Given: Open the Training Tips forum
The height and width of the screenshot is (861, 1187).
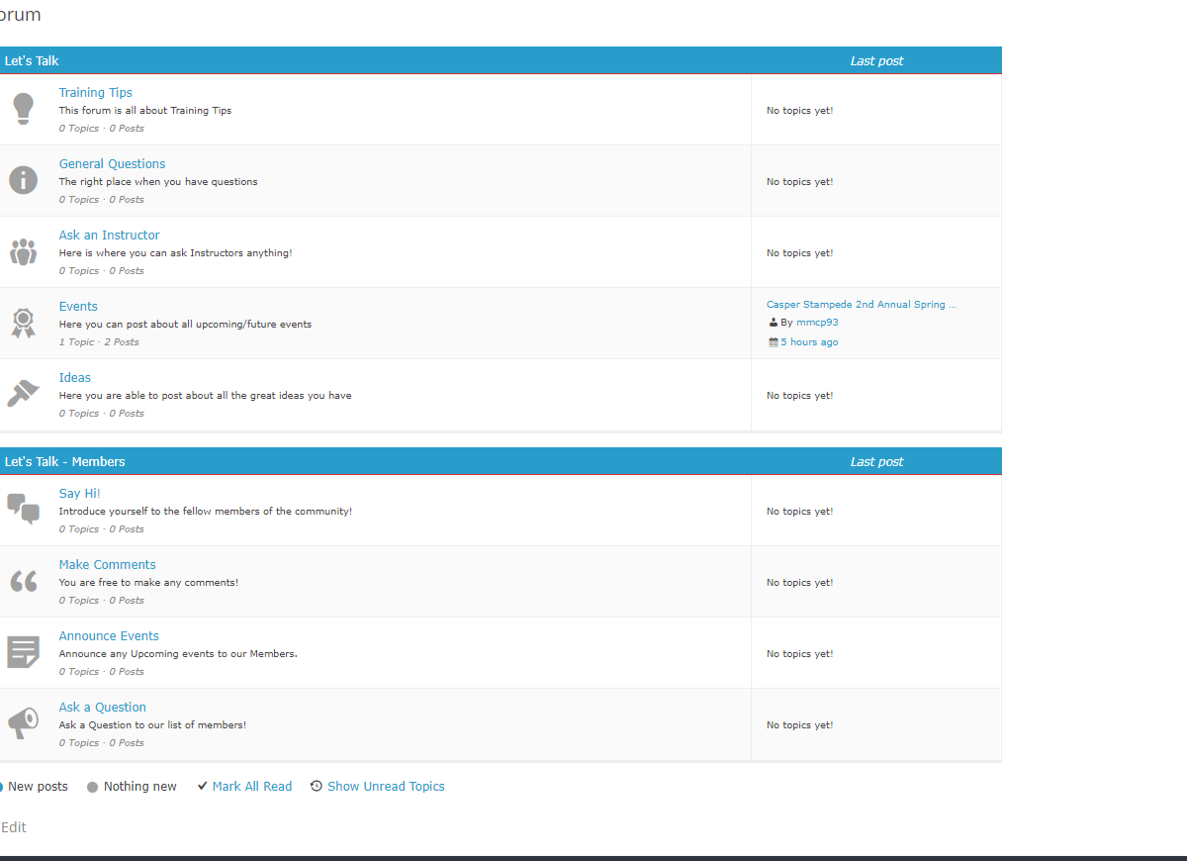Looking at the screenshot, I should 95,92.
